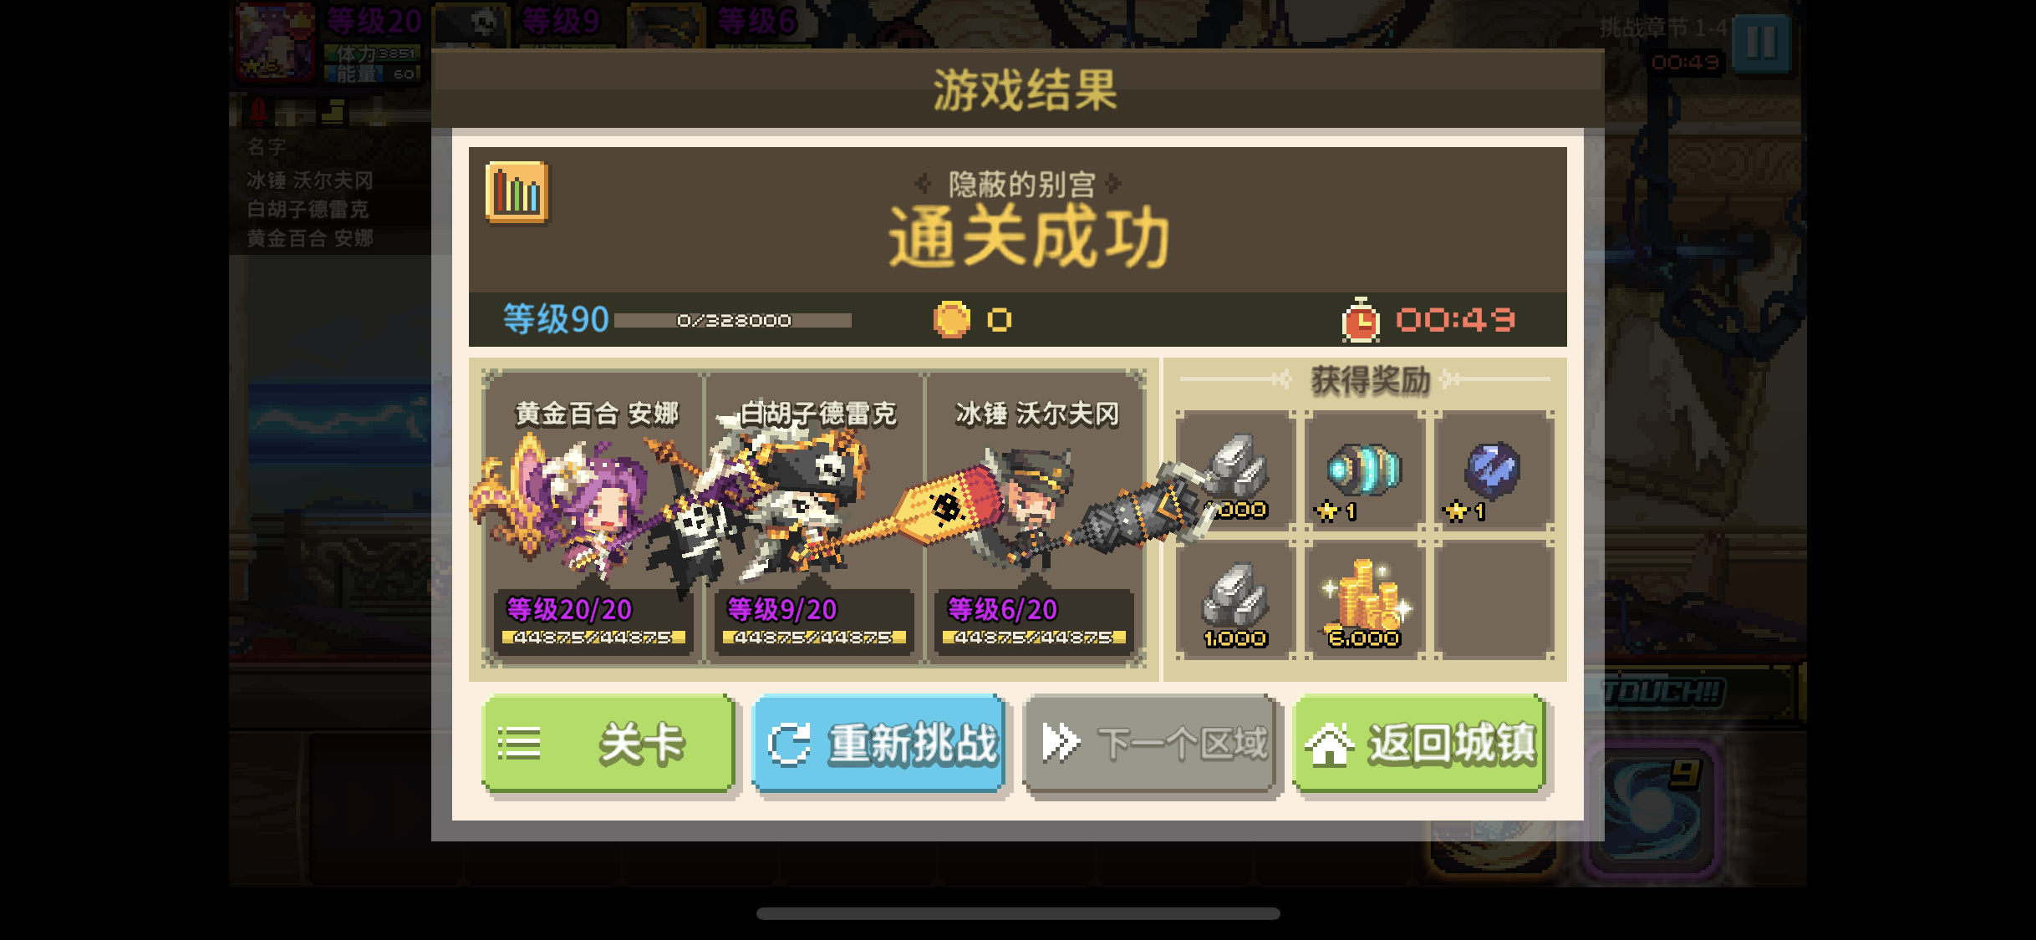
Task: Tap the empty reward slot
Action: [x=1494, y=600]
